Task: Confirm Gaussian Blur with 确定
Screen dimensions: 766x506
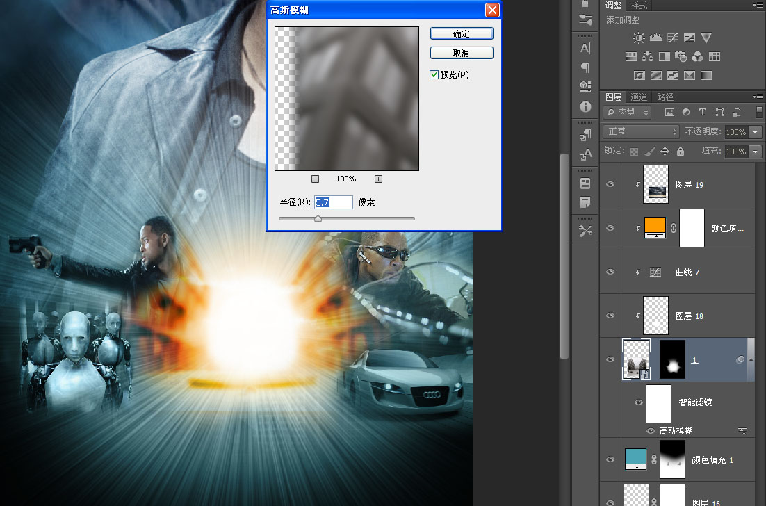Action: coord(462,33)
